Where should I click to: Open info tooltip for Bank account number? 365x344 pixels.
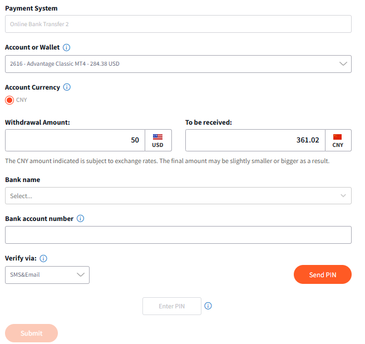click(80, 218)
